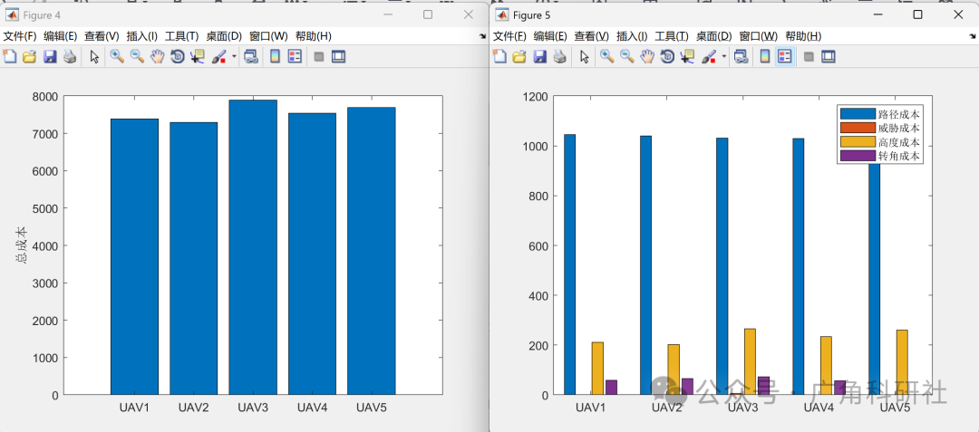Open 帮助(H) menu in Figure 5
Screen dimensions: 979x432
click(x=803, y=36)
